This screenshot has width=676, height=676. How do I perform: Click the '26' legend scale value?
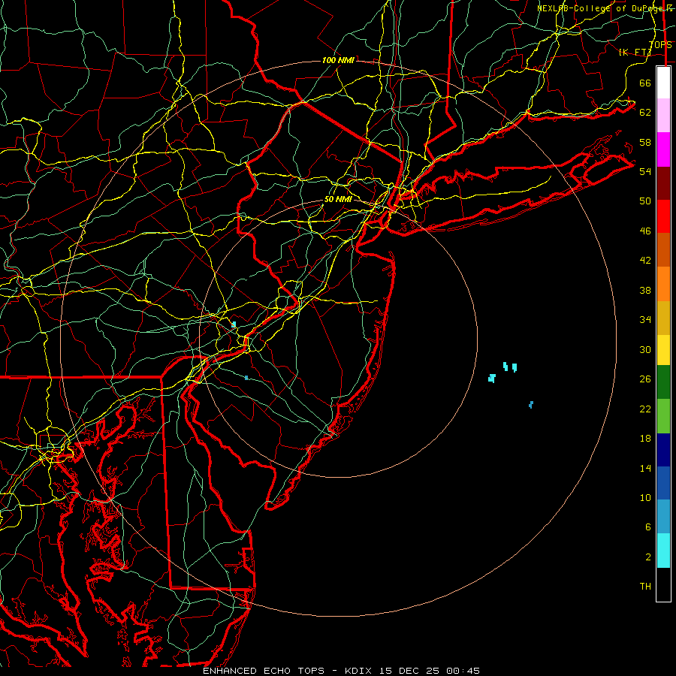point(645,379)
